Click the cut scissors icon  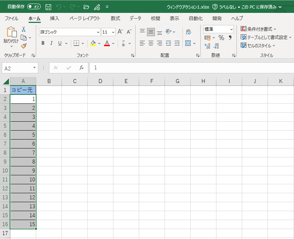[24, 29]
